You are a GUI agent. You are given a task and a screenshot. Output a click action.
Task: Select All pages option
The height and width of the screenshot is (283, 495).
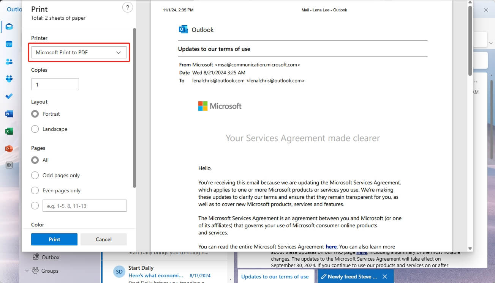click(x=35, y=160)
